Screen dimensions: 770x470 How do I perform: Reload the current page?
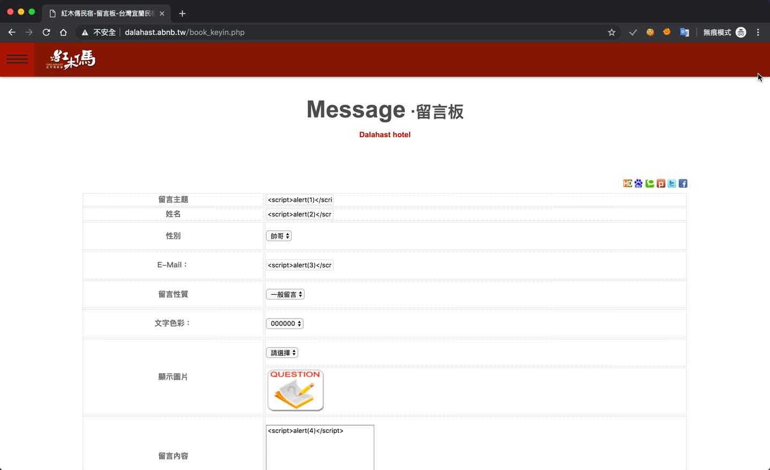pos(46,32)
